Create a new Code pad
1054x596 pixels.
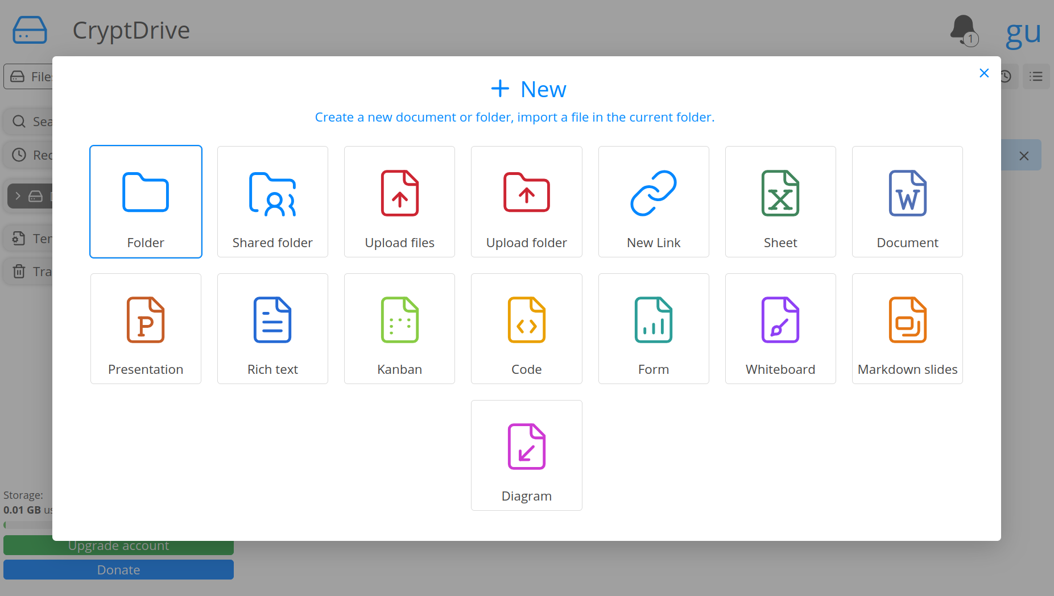(526, 328)
